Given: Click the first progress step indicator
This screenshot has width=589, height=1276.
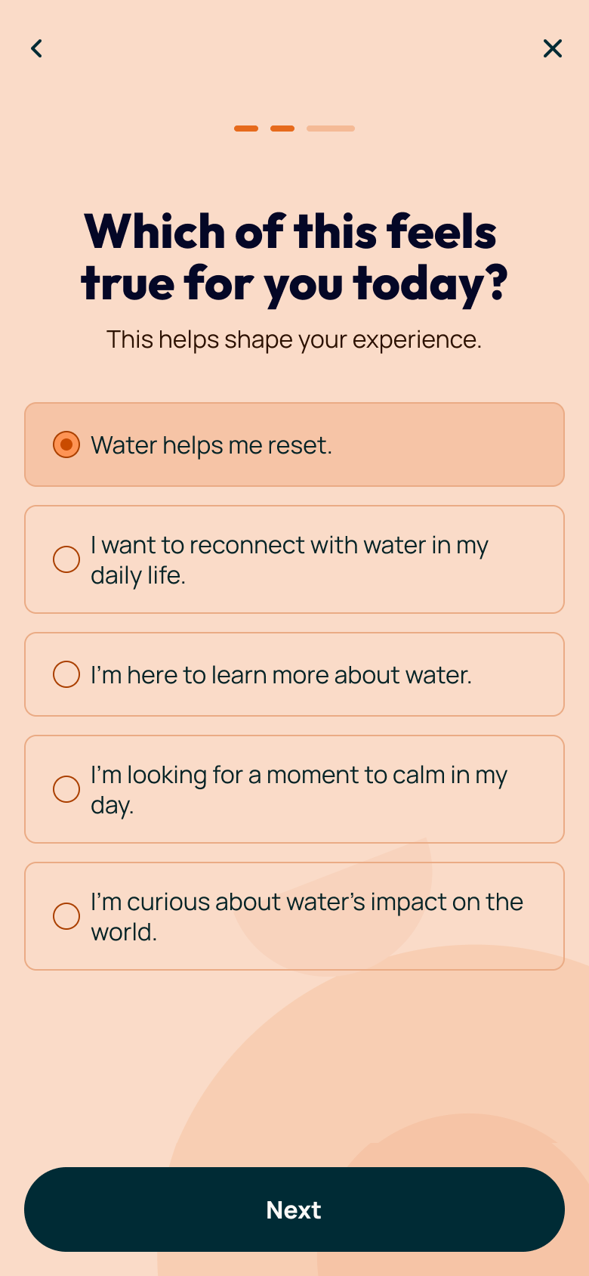Looking at the screenshot, I should (246, 129).
